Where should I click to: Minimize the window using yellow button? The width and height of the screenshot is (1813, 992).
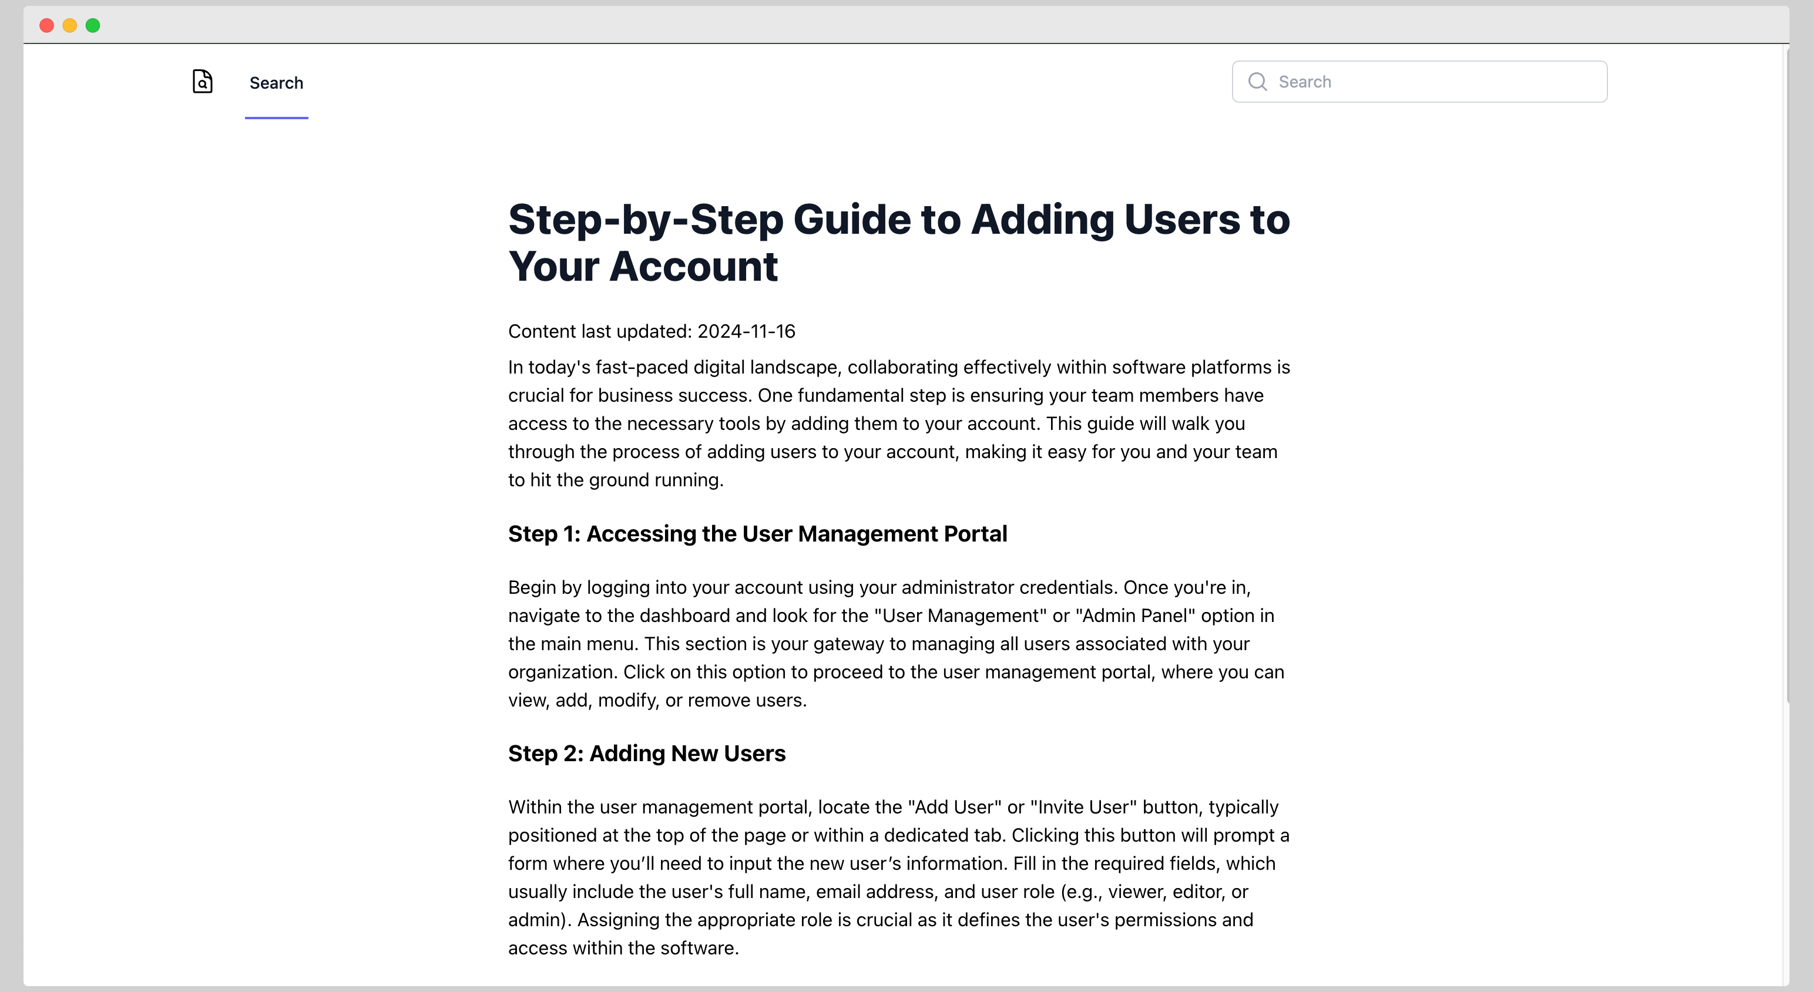click(70, 25)
